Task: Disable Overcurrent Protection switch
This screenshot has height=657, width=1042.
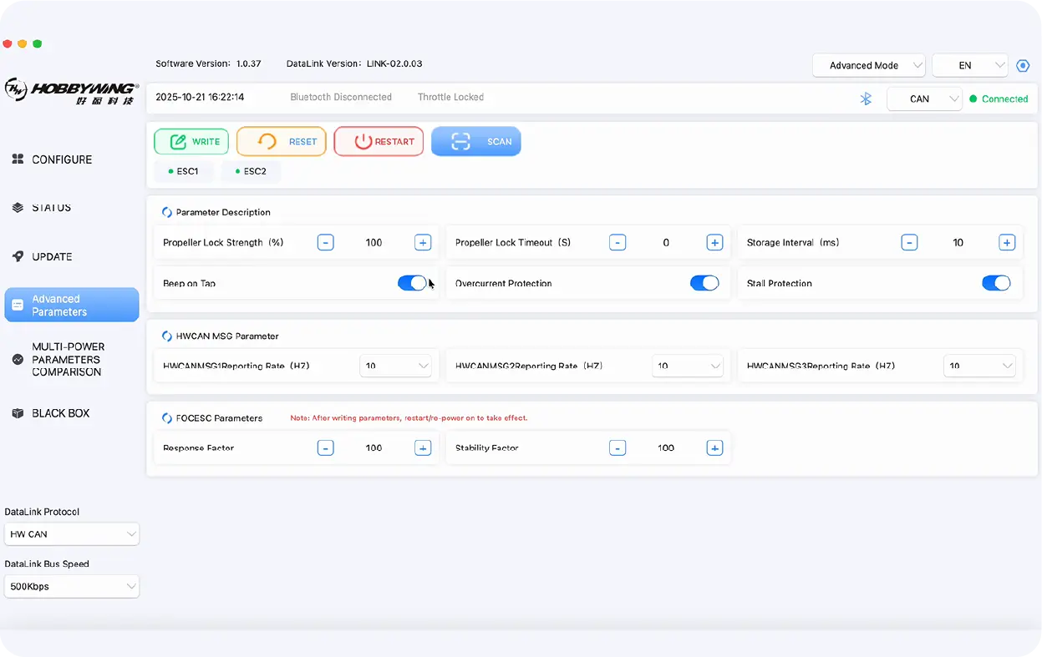Action: pos(704,283)
